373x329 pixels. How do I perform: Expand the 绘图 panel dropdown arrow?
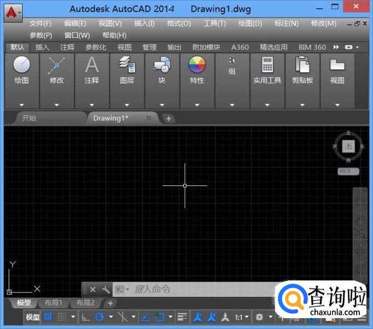(x=22, y=105)
